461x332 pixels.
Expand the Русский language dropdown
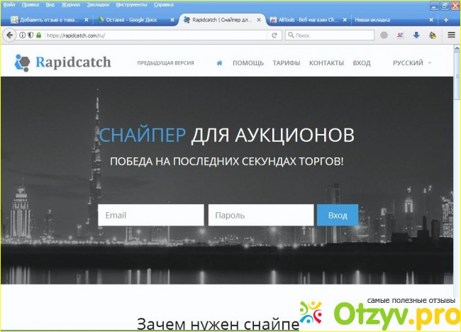click(x=412, y=63)
